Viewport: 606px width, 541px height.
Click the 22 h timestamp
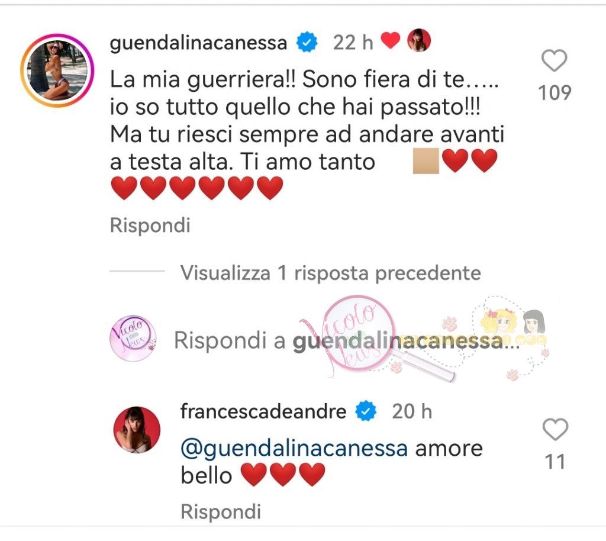(x=353, y=43)
